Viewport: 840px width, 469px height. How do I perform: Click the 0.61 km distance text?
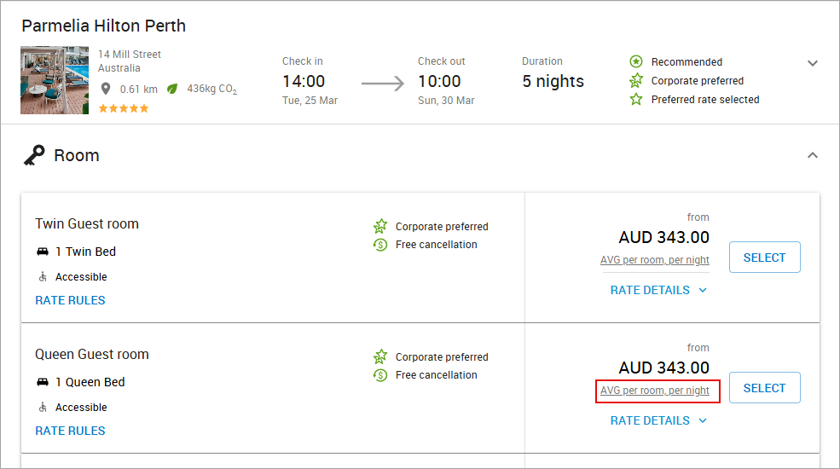click(139, 90)
